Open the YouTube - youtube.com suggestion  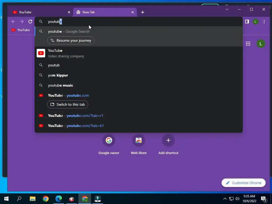pos(138,95)
